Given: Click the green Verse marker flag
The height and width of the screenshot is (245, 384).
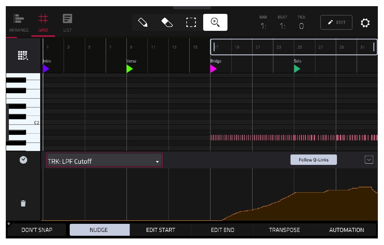Looking at the screenshot, I should point(130,69).
